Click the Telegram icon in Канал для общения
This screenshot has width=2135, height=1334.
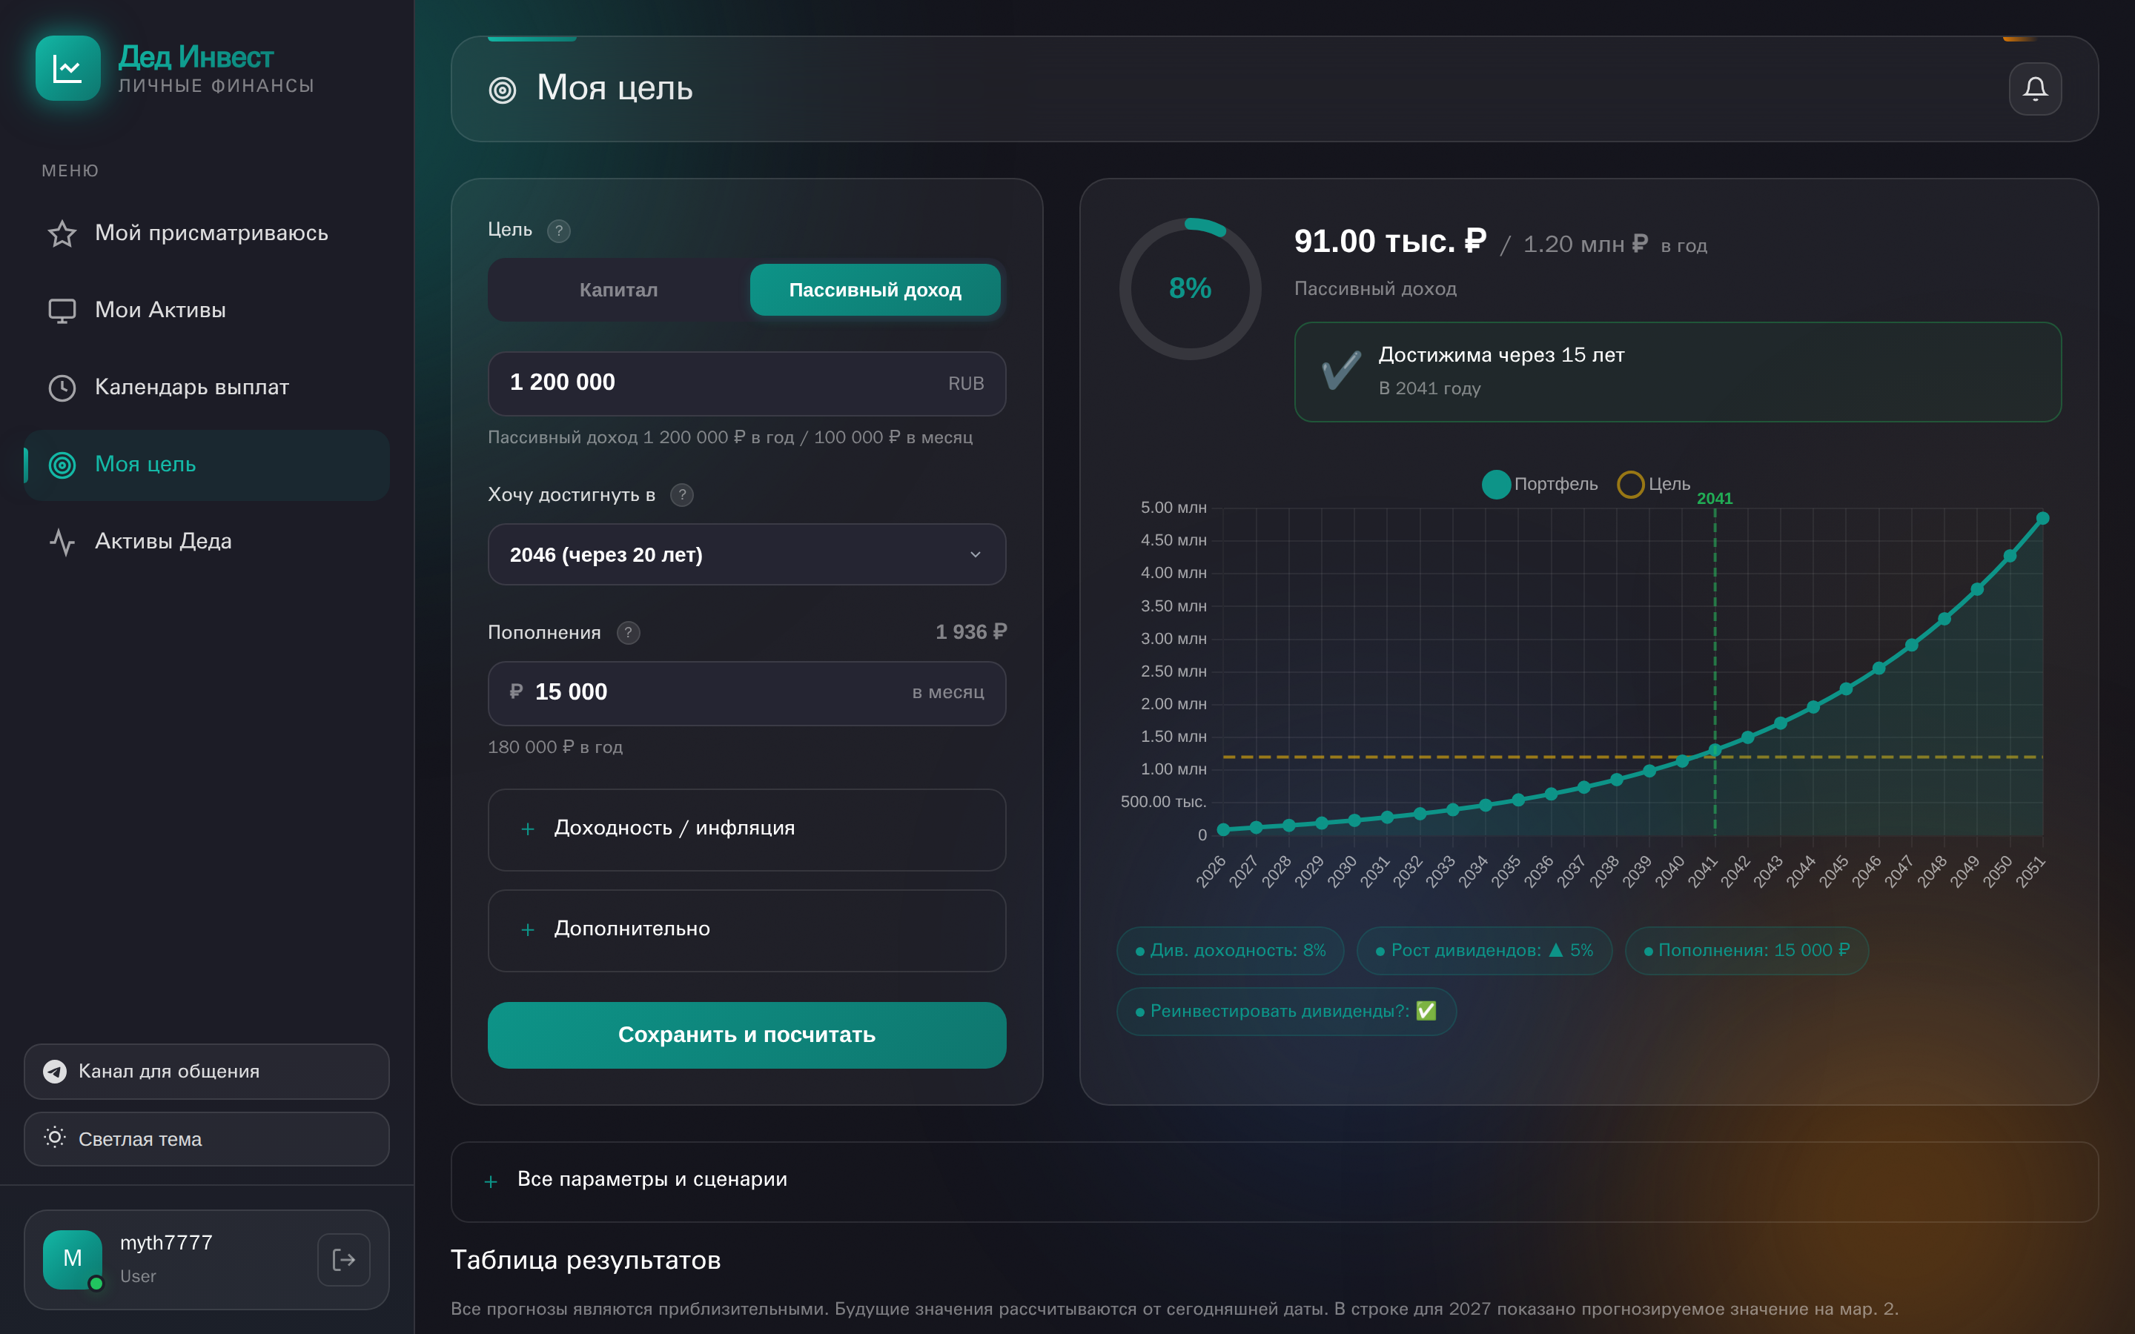(x=55, y=1071)
